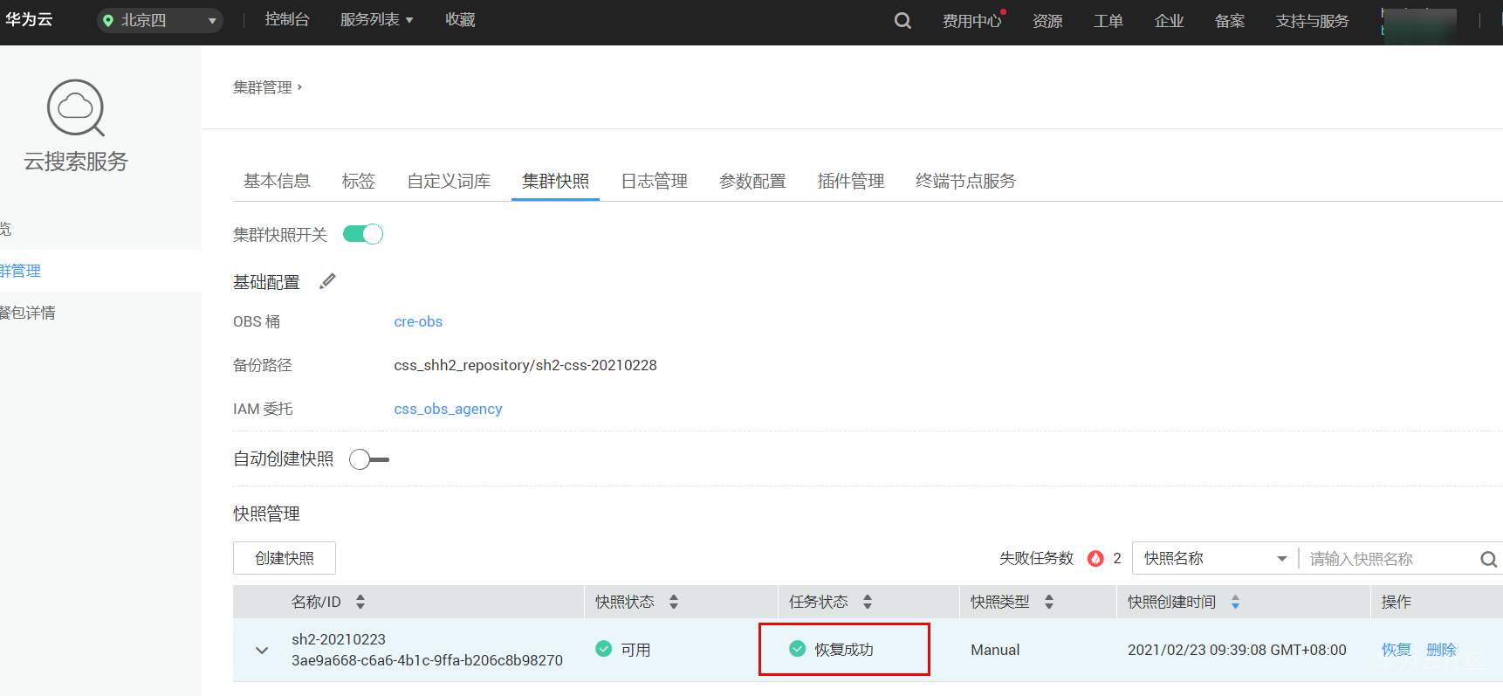Image resolution: width=1503 pixels, height=696 pixels.
Task: Click the green 可用 status icon
Action: point(603,649)
